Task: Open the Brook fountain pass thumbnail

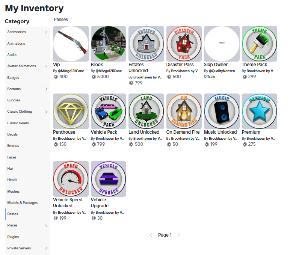Action: point(109,44)
